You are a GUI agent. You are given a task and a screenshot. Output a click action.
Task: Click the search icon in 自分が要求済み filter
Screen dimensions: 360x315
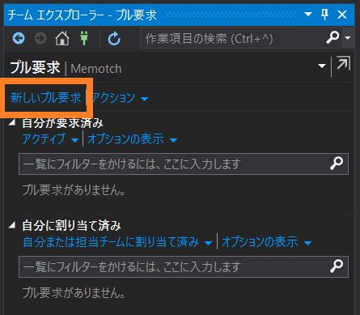click(x=337, y=164)
